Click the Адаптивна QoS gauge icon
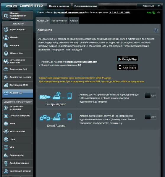 pos(6,69)
